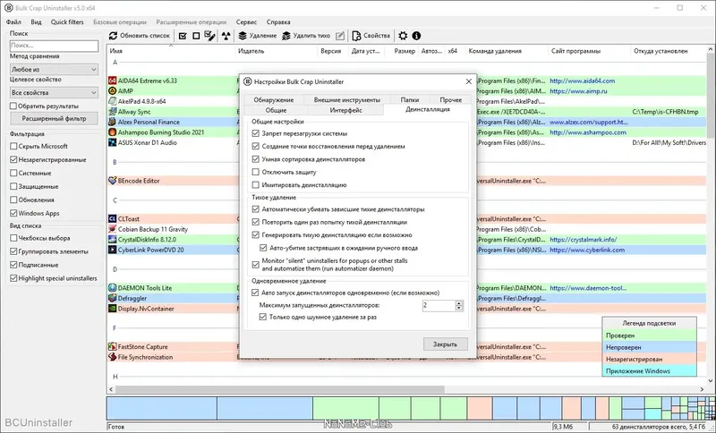Toggle Только одно шумное удаление checkbox
The image size is (716, 433).
[263, 317]
